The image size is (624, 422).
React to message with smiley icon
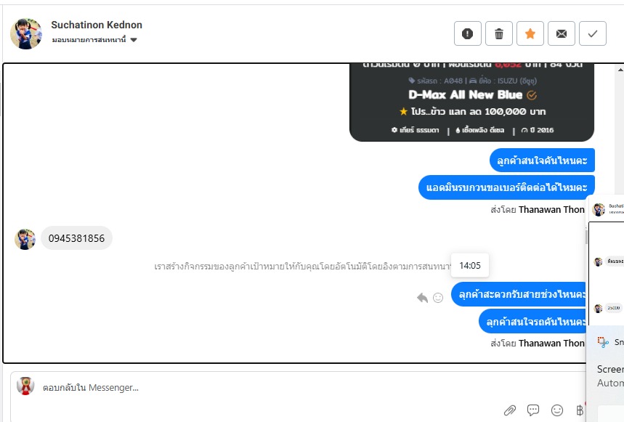pos(438,298)
